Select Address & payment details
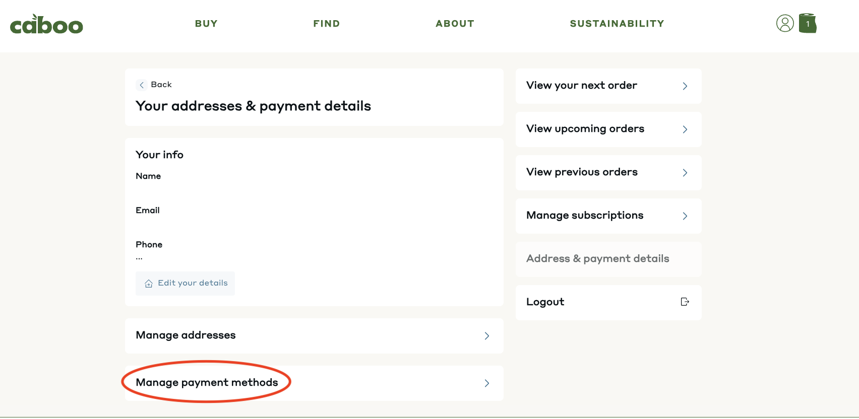 pos(608,259)
